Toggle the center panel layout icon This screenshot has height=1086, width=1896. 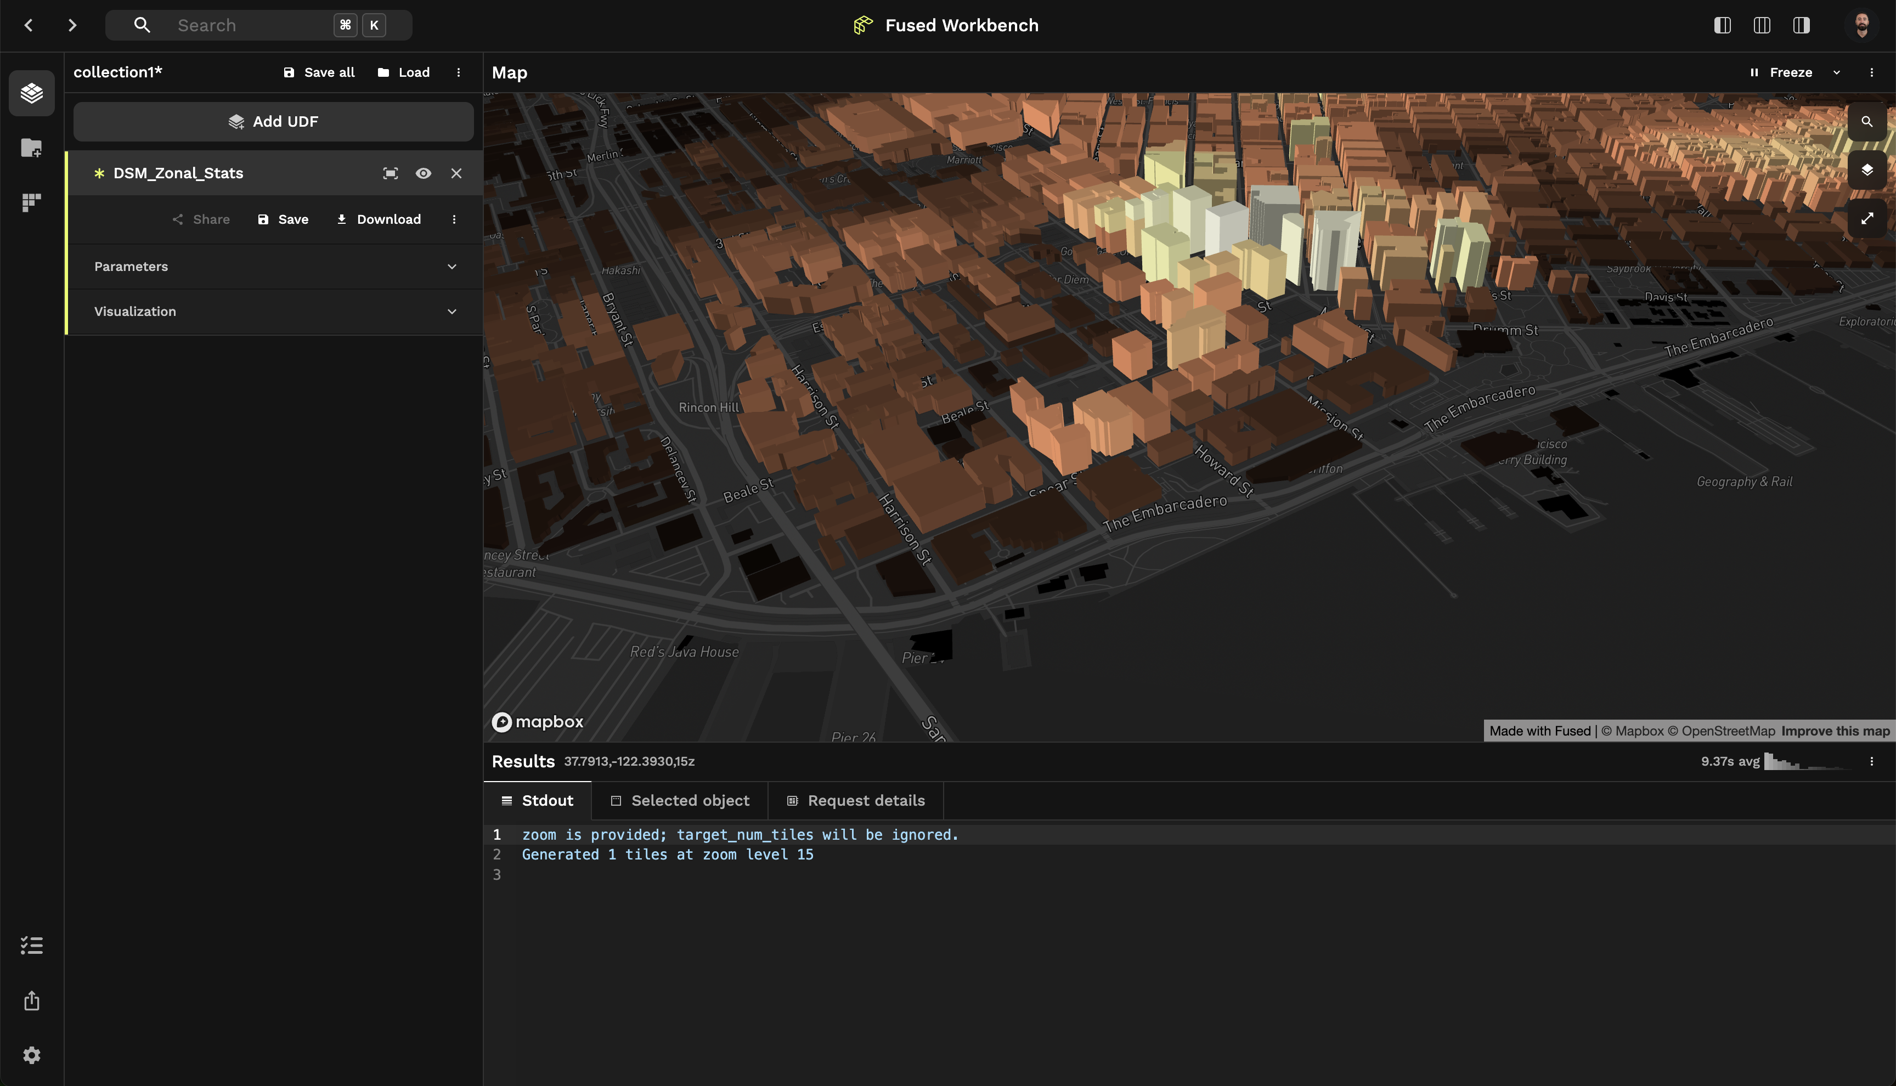click(1762, 25)
